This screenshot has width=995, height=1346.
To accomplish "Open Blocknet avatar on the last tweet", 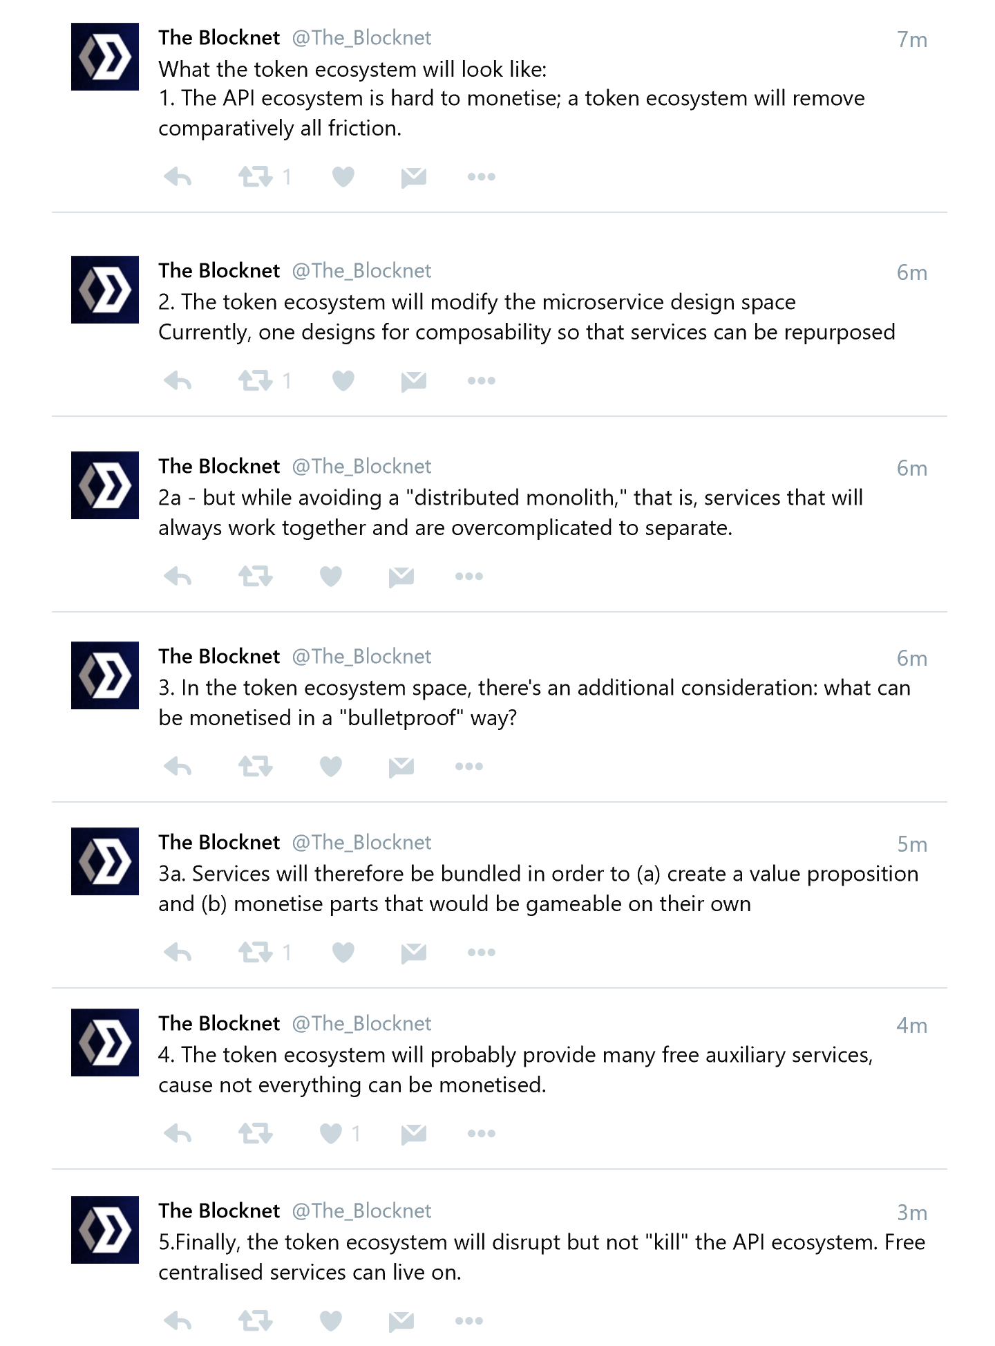I will [105, 1230].
